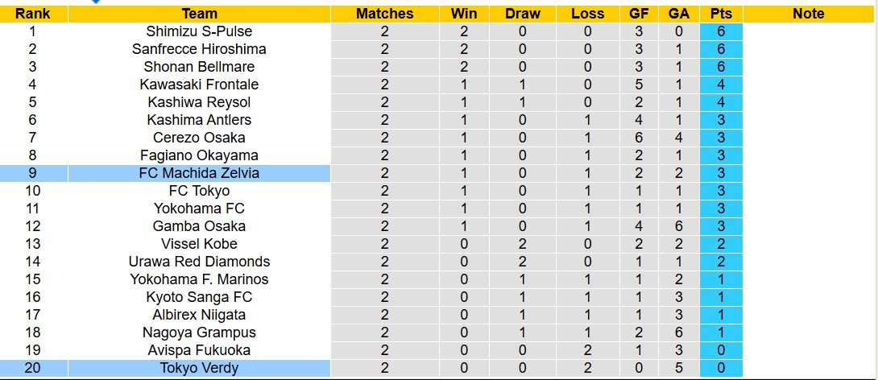This screenshot has height=380, width=878.
Task: Click the Loss column header
Action: [587, 14]
